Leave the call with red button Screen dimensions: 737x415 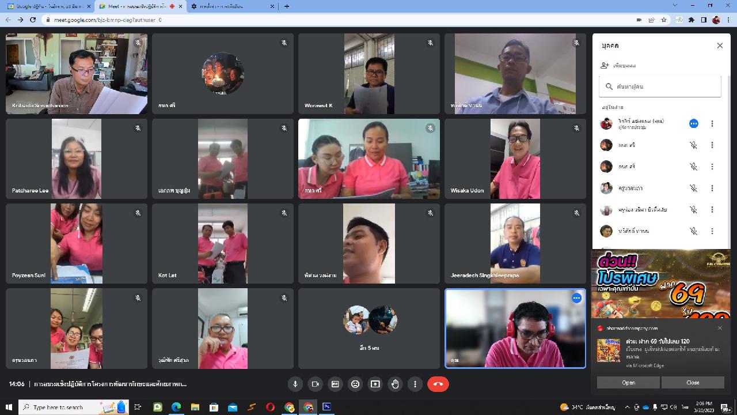(438, 384)
